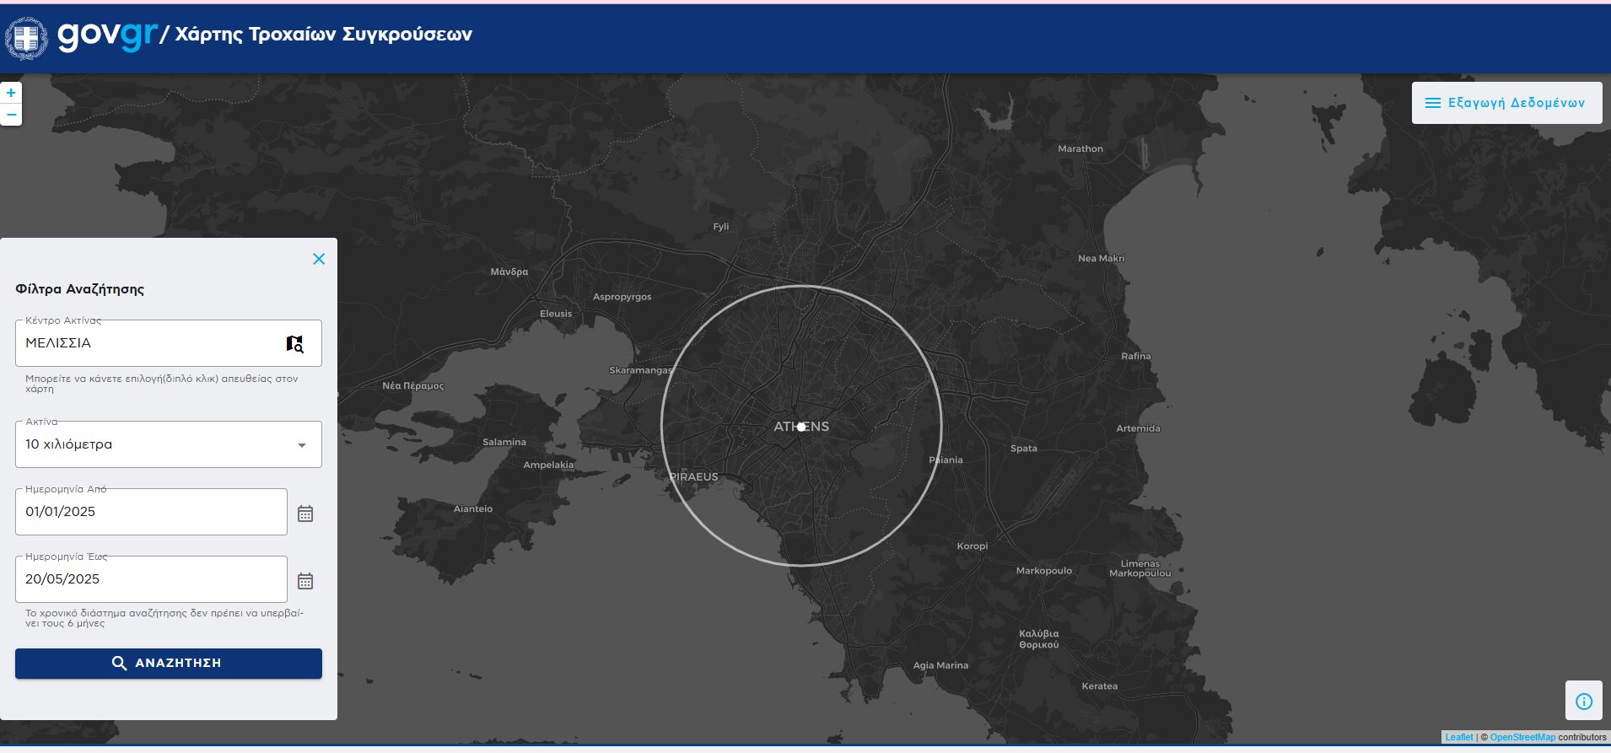Image resolution: width=1611 pixels, height=753 pixels.
Task: Open the calendar for end date
Action: tap(305, 581)
